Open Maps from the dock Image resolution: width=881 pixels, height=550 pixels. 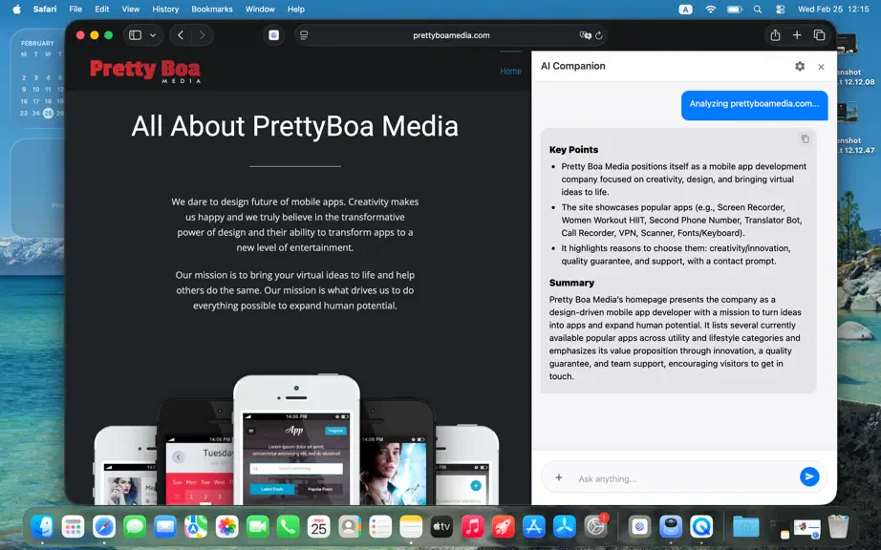[196, 526]
